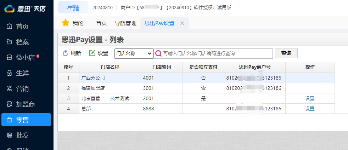This screenshot has height=150, width=348.
Task: Click the 操作 column header
Action: point(310,67)
